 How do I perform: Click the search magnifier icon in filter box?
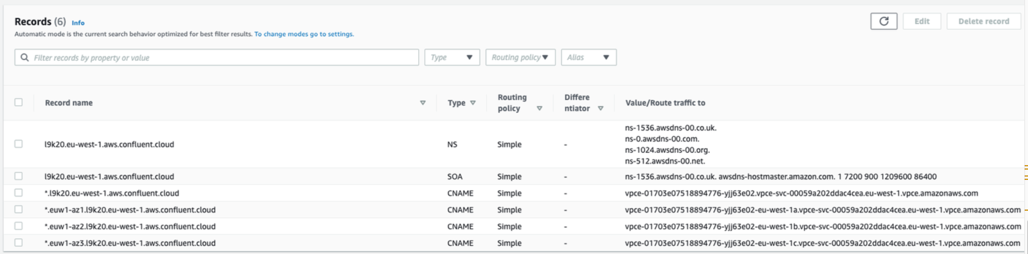point(25,57)
